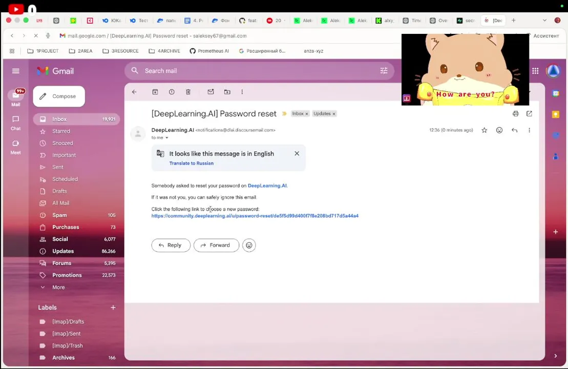
Task: Open the Prometheus AI bookmark
Action: 209,51
